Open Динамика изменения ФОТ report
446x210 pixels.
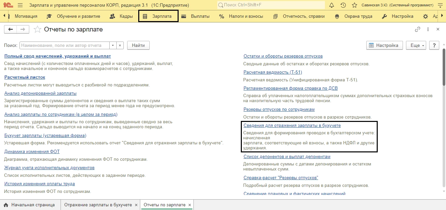coord(32,152)
